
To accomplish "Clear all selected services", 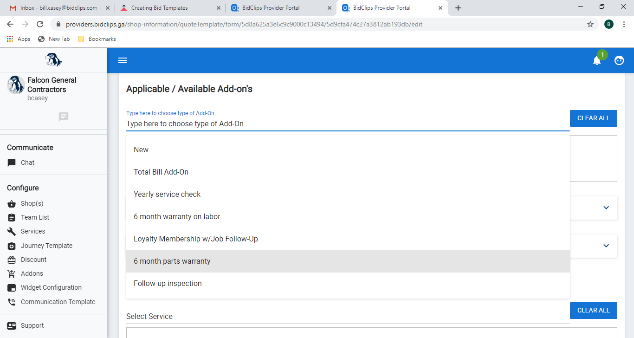I will pos(594,310).
